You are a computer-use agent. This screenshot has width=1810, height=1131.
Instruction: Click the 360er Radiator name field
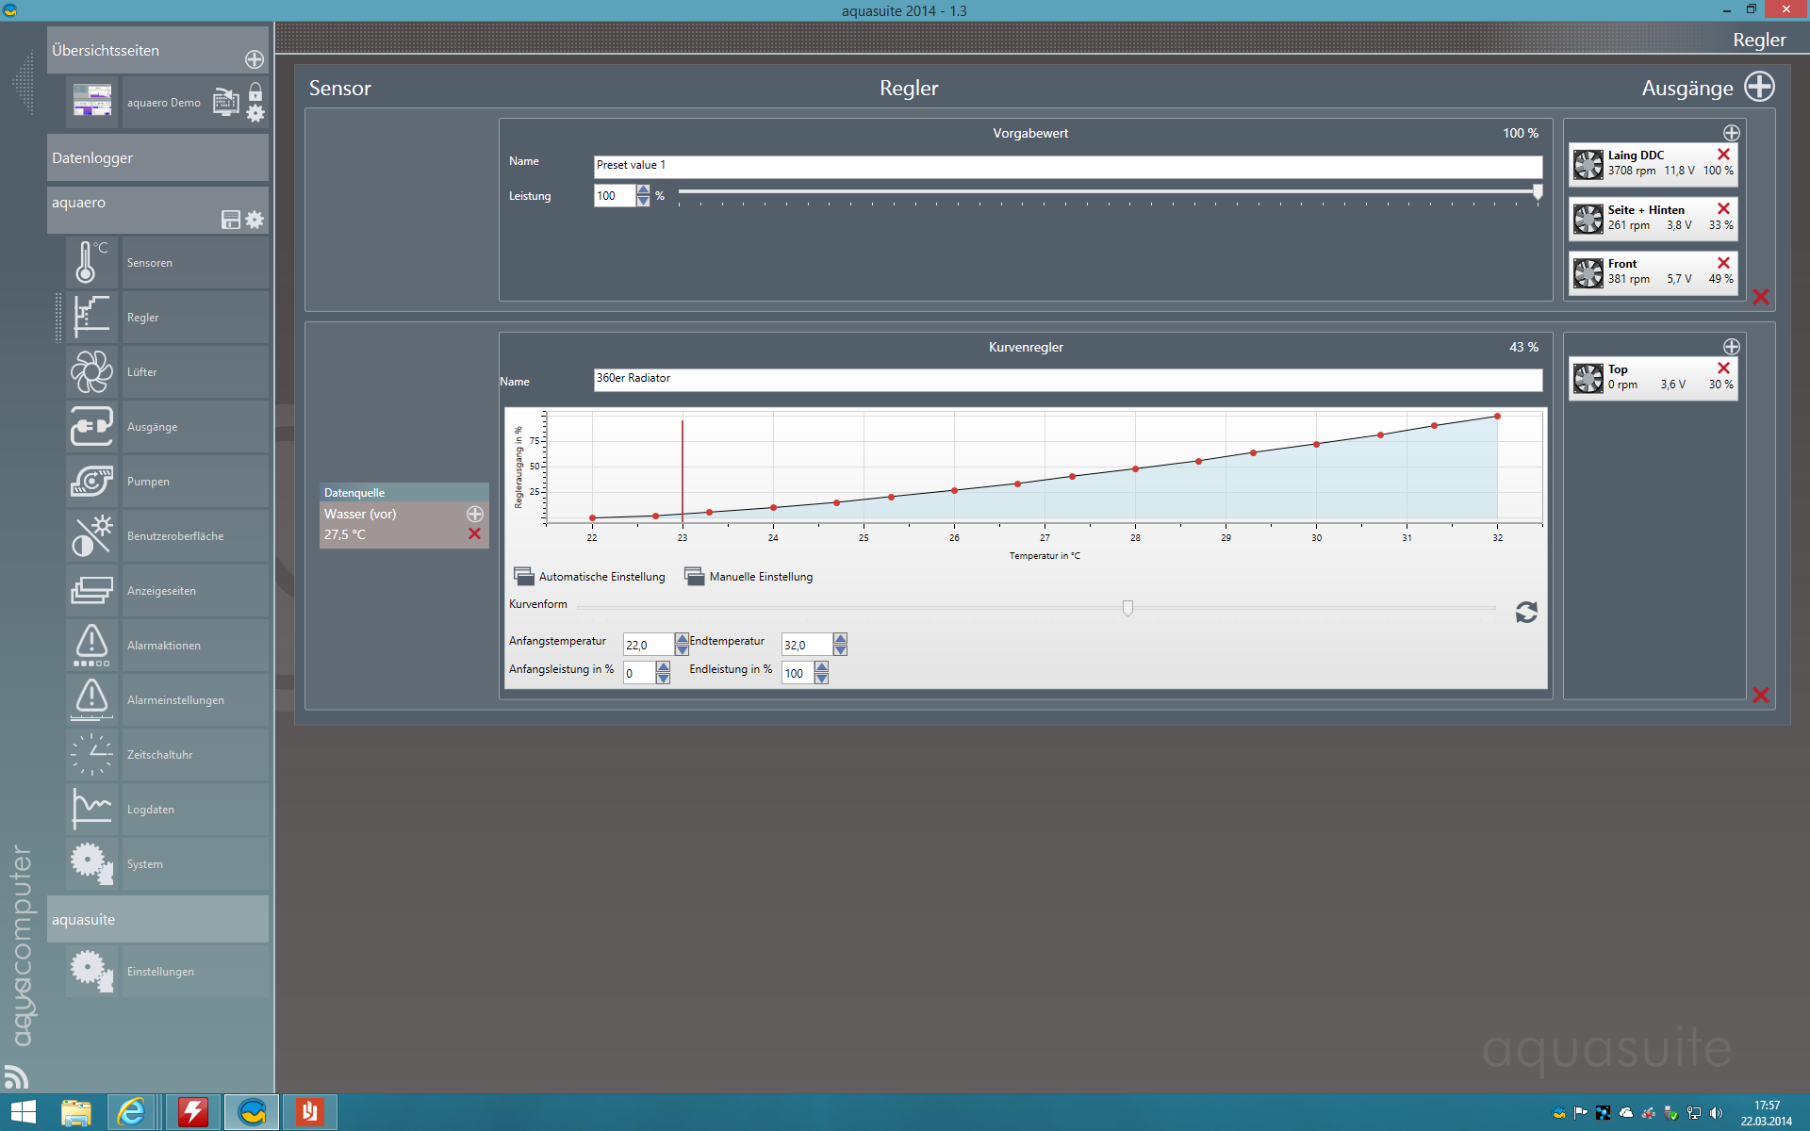point(1067,379)
